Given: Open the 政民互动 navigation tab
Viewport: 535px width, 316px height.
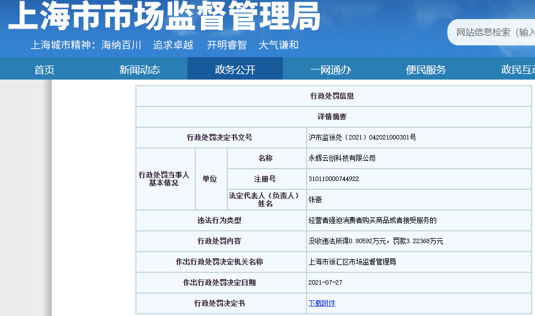Looking at the screenshot, I should pos(518,69).
